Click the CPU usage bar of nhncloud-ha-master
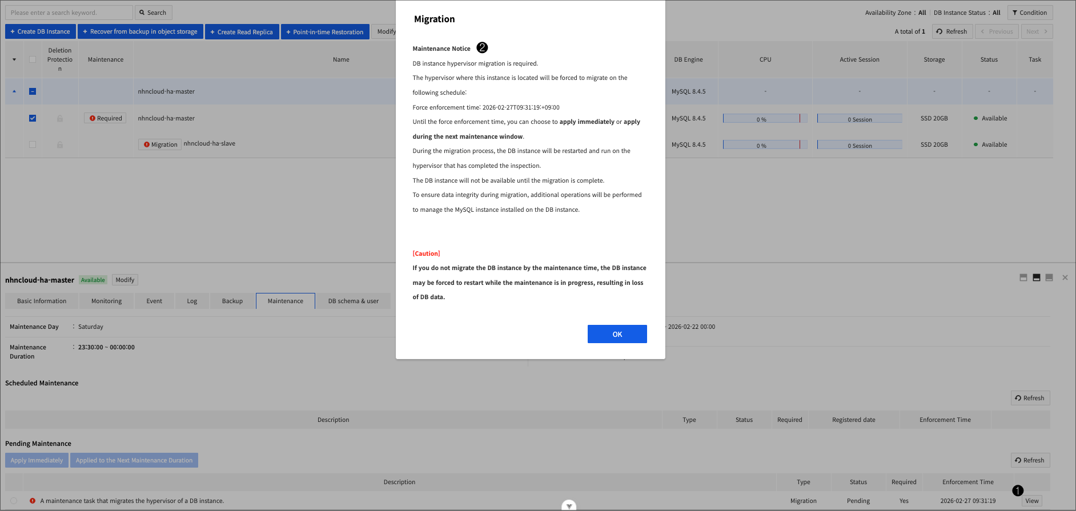1076x511 pixels. click(x=765, y=118)
